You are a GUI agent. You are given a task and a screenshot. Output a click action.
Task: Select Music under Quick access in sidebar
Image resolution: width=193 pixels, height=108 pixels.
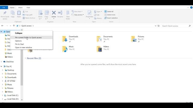coord(9,53)
